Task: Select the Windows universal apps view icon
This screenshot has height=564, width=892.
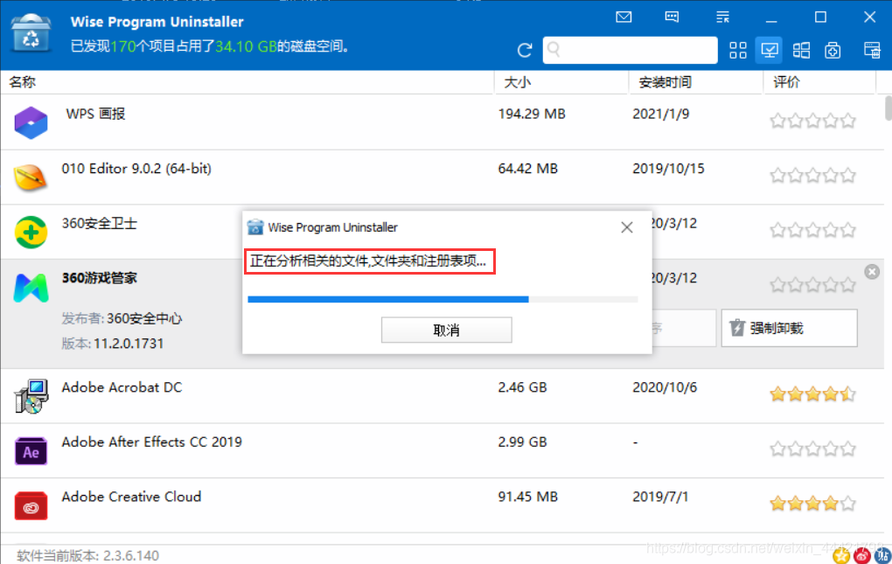Action: (801, 50)
